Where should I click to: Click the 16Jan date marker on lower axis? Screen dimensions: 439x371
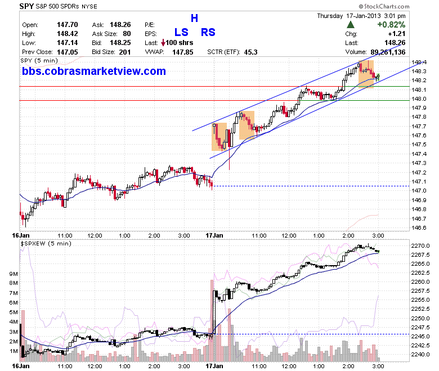click(20, 366)
